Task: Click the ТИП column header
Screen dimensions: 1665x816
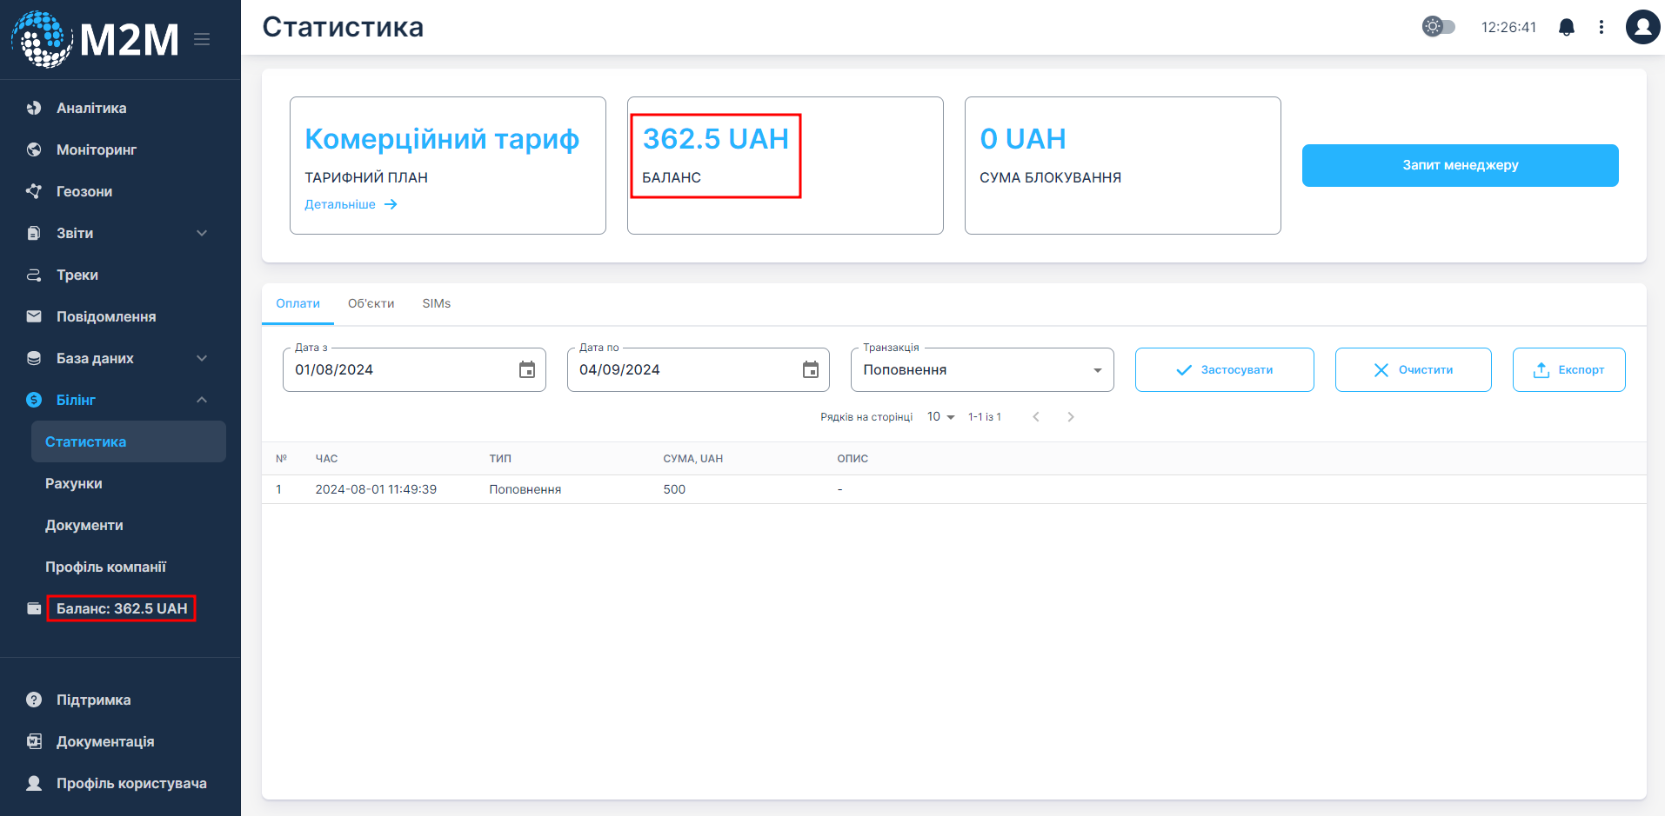Action: click(x=500, y=459)
